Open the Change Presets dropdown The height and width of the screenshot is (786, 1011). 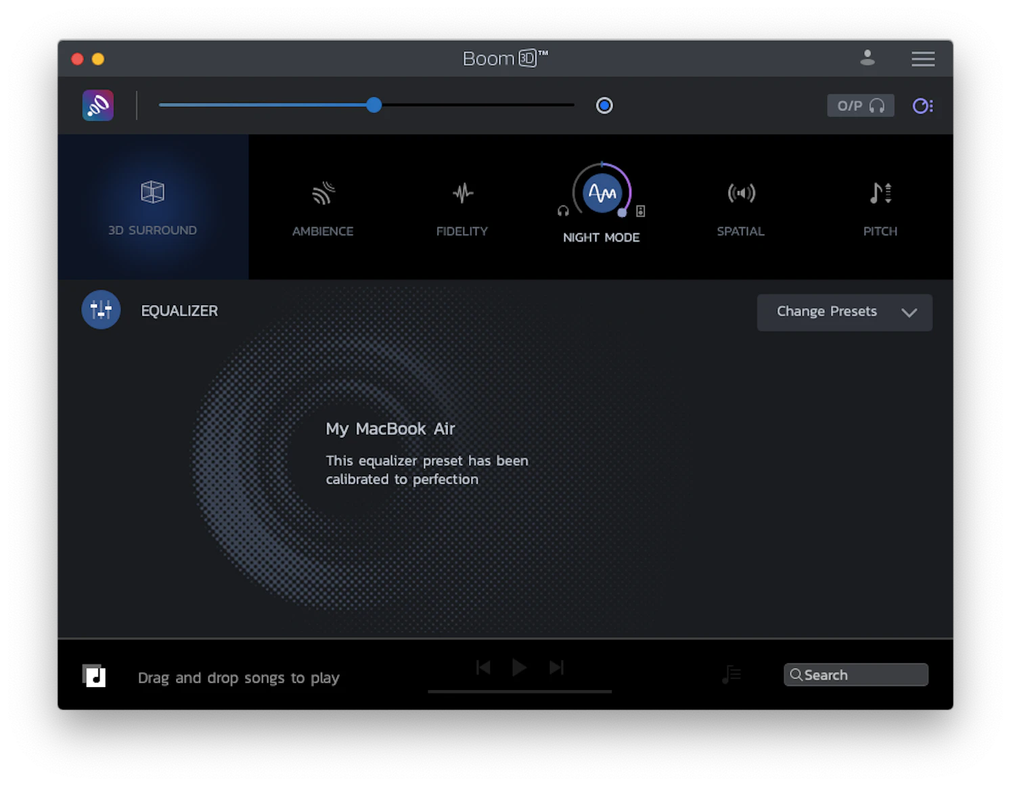[844, 313]
